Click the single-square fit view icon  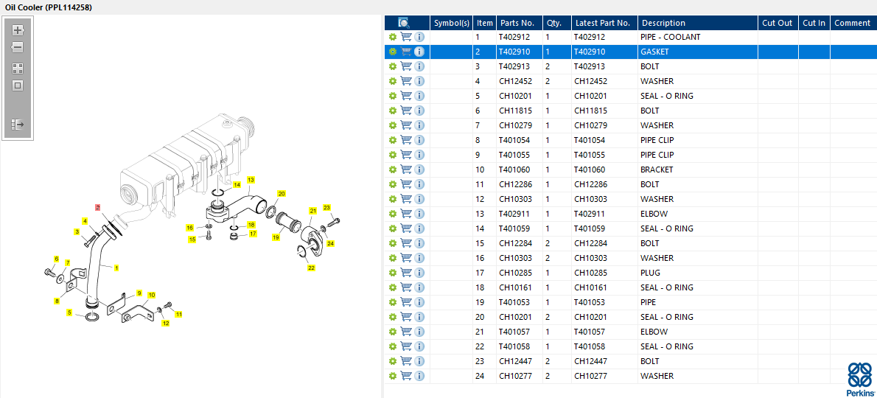click(x=18, y=85)
